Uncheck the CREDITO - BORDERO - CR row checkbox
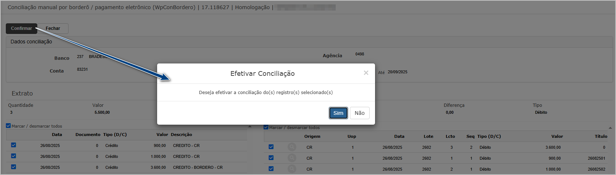This screenshot has width=616, height=175. 13,167
